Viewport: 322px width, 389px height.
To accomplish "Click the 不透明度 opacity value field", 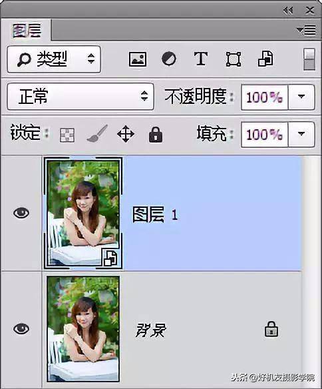I will 265,97.
